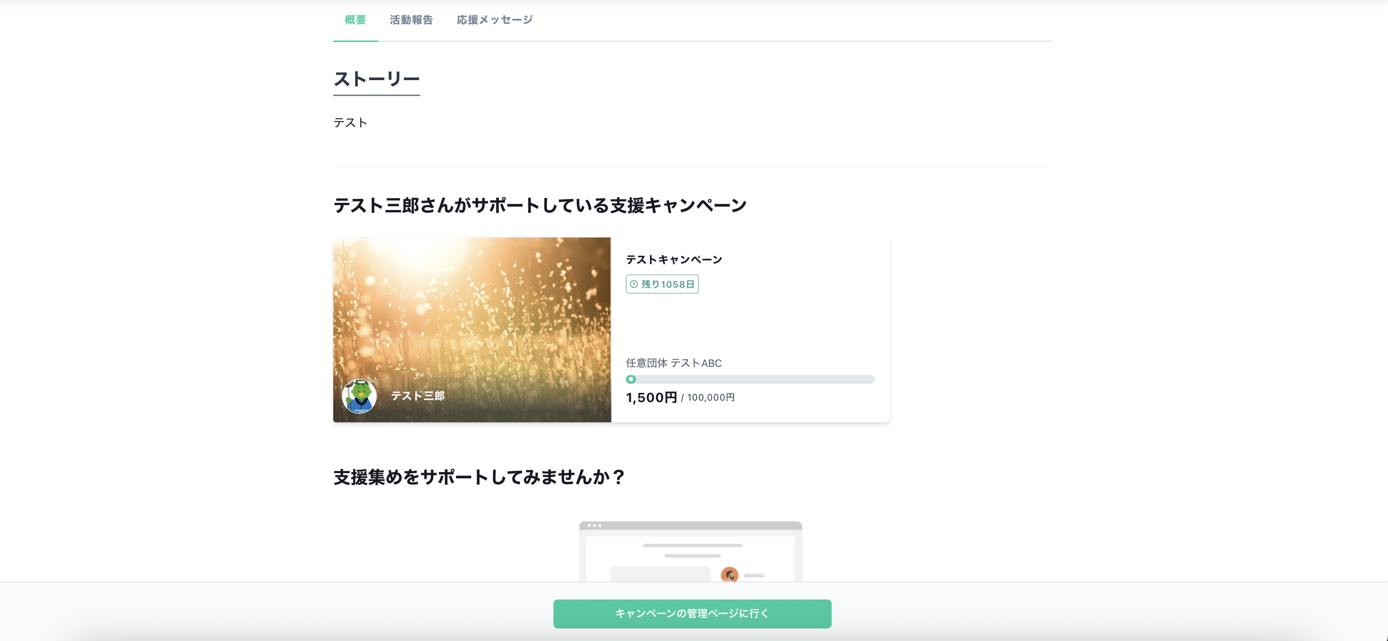Click the green progress dot on the funding bar
The image size is (1388, 641).
(x=631, y=379)
